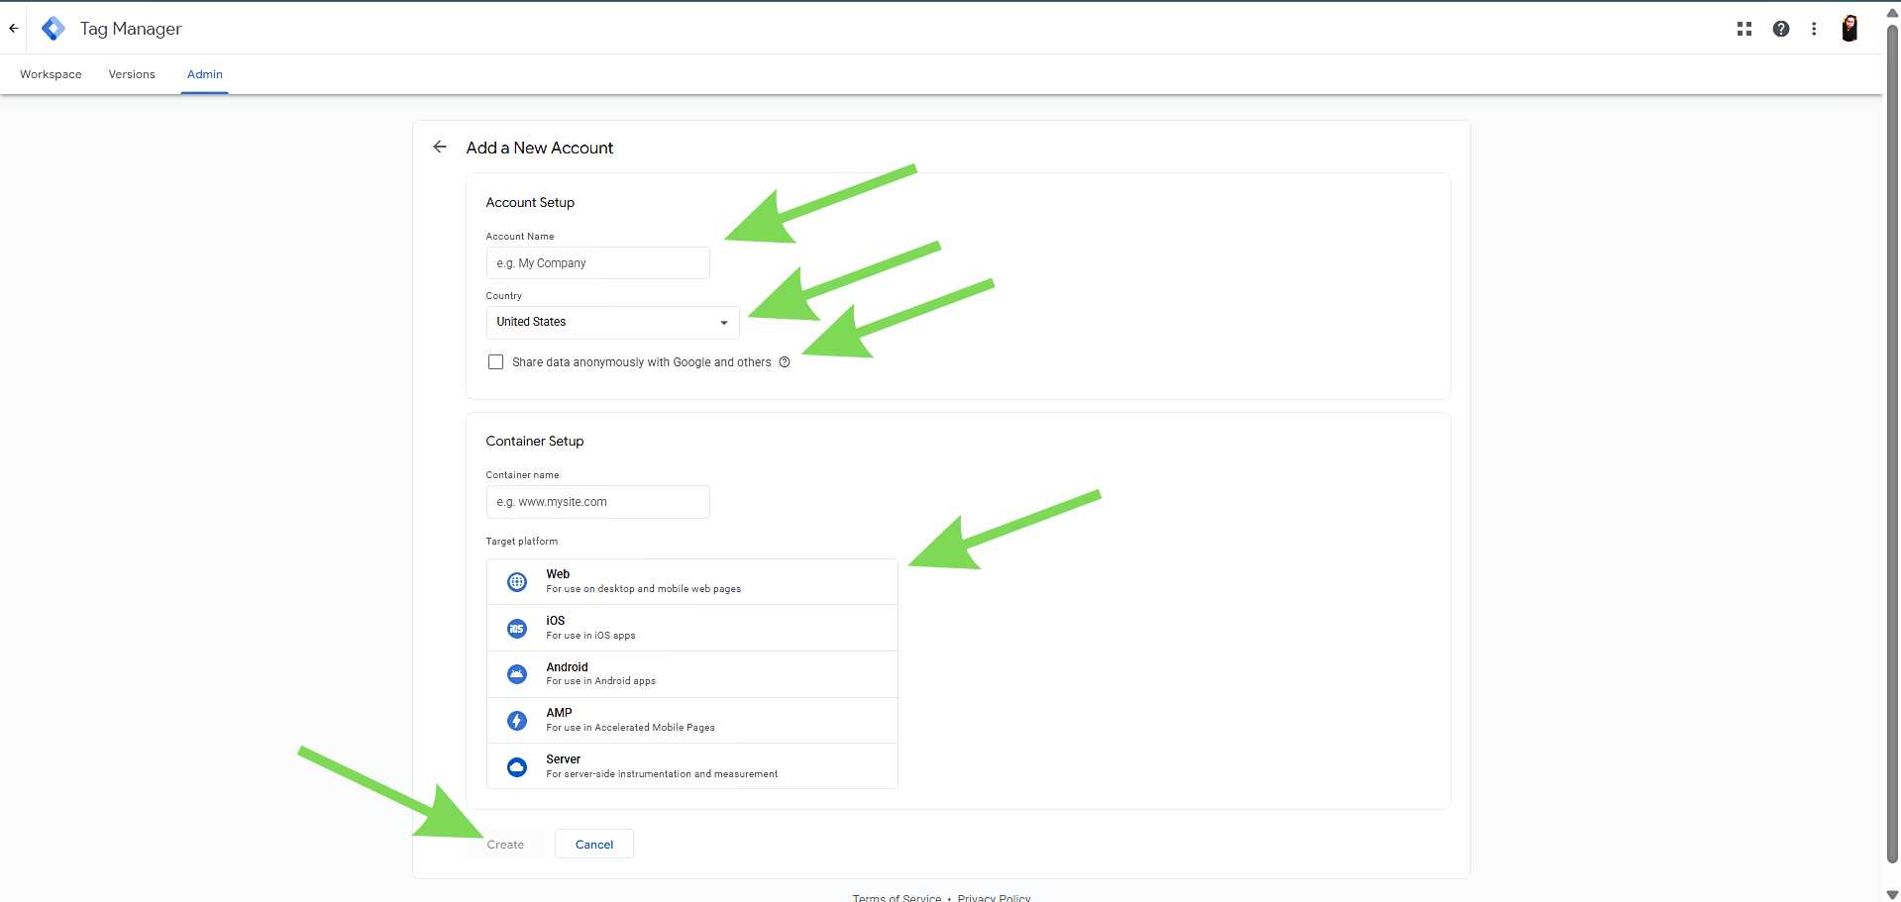
Task: Enable Share data anonymously checkbox
Action: (495, 362)
